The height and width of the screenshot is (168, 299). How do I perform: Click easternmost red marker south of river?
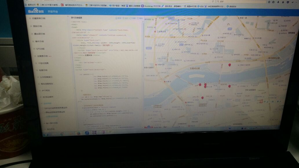click(229, 86)
